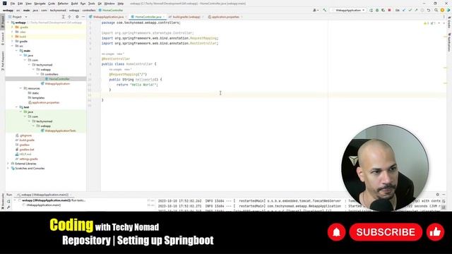Select HELP.md in project tree
This screenshot has height=254, width=452.
(x=25, y=155)
